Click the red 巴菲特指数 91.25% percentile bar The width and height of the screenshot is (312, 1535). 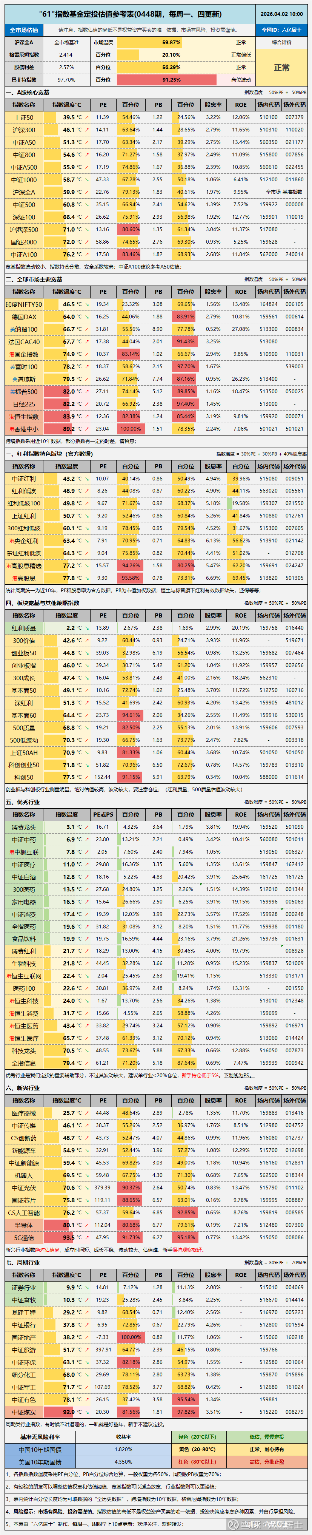(x=172, y=80)
